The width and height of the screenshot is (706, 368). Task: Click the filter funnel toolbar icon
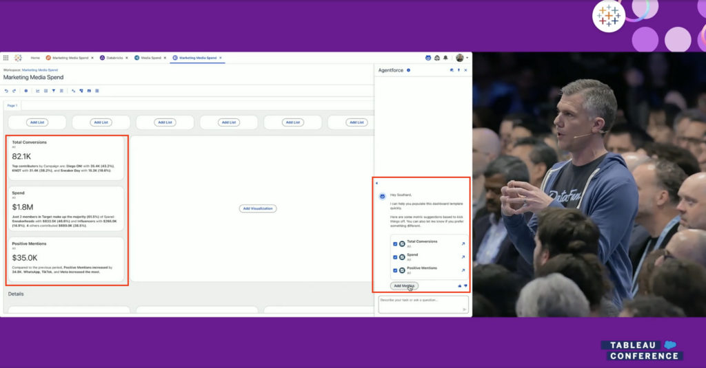54,91
